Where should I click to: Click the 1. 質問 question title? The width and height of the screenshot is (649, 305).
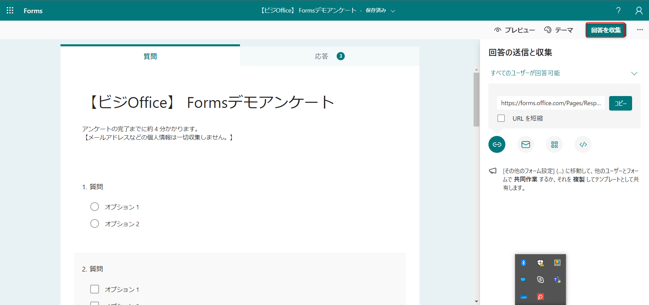point(92,187)
